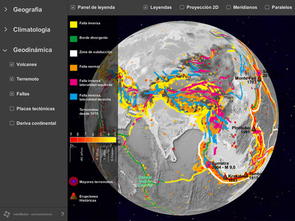Click the Tambora 1815 volcano marker

tap(246, 174)
